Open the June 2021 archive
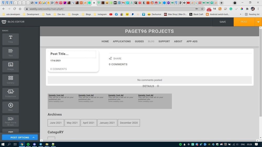The image size is (262, 147). [56, 123]
